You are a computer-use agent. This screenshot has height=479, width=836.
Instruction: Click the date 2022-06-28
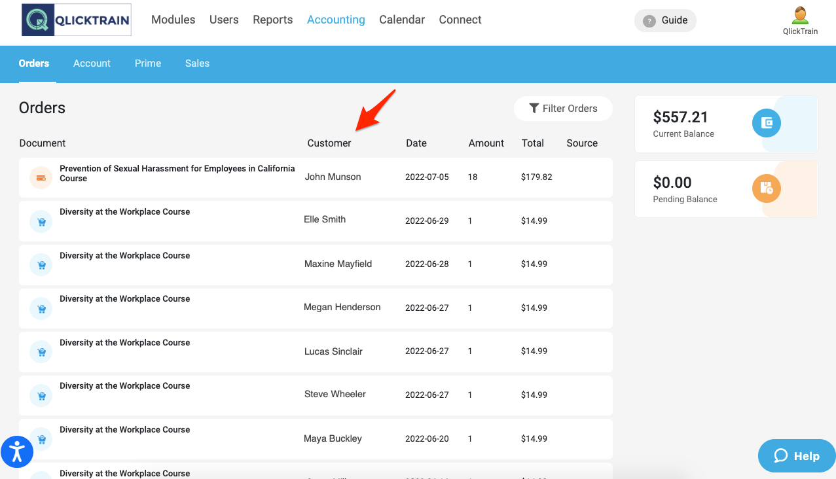427,264
